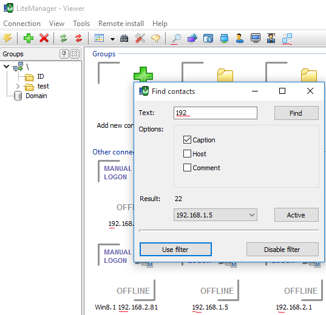The height and width of the screenshot is (315, 326).
Task: Click the red refresh arrows icon
Action: coord(78,38)
